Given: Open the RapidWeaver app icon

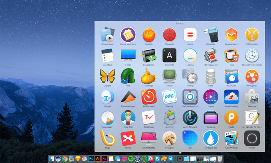Looking at the screenshot, I should click(x=231, y=138).
